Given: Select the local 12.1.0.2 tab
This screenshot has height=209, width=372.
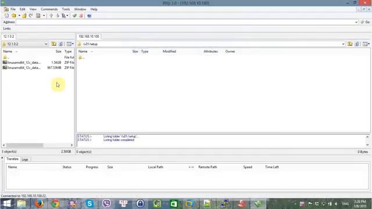Looking at the screenshot, I should [9, 36].
